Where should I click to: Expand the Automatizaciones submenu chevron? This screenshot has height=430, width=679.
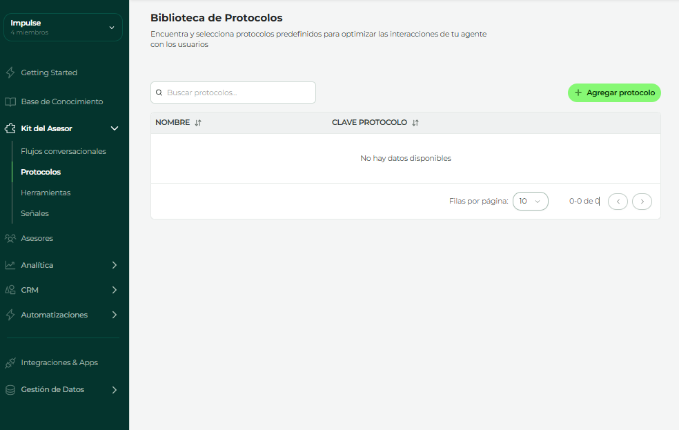point(115,315)
